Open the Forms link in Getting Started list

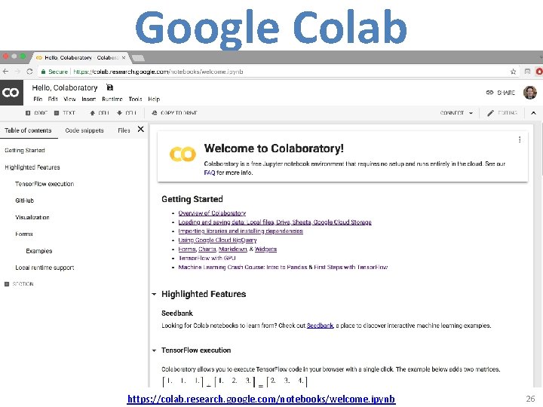[x=187, y=249]
